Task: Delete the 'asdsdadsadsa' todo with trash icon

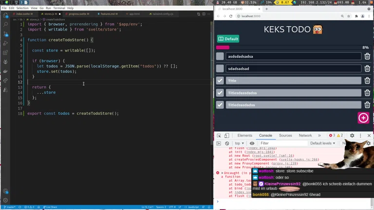Action: 367,56
